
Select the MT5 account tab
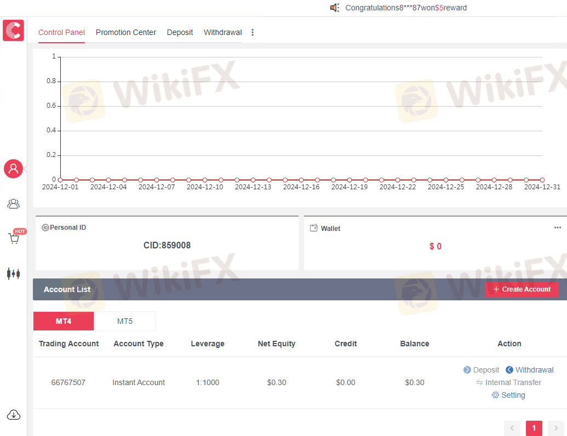(125, 321)
